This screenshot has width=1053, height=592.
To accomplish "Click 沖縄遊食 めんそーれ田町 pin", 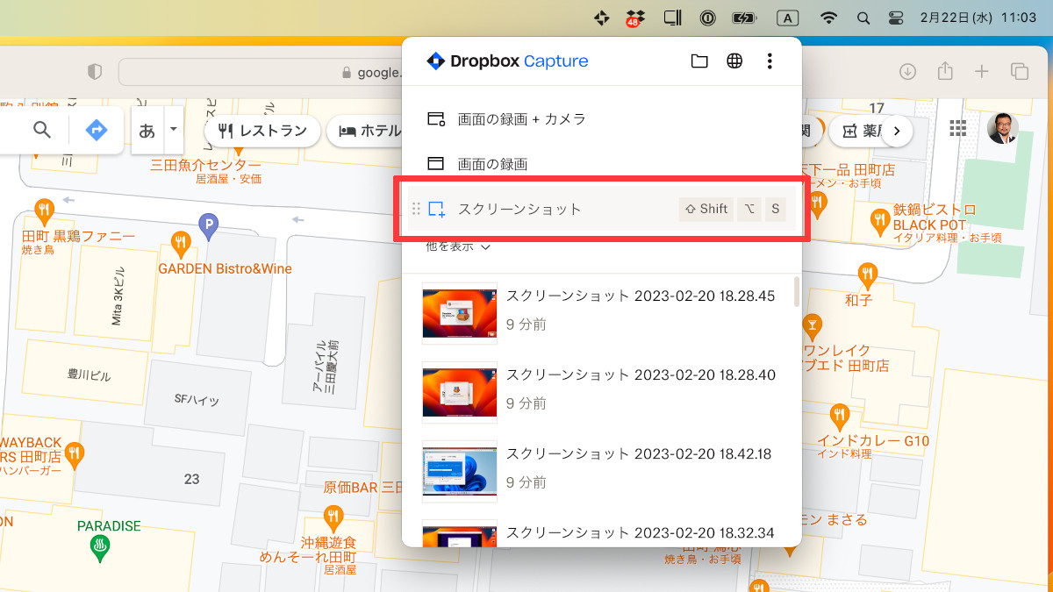I will pos(333,517).
